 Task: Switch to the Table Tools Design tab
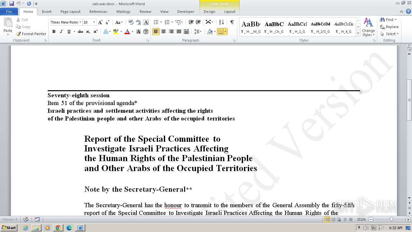210,12
